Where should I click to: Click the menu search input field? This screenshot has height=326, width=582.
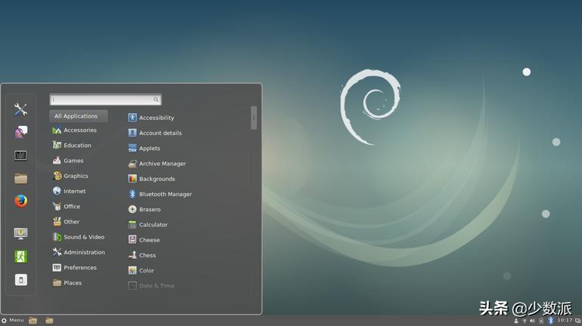click(105, 100)
